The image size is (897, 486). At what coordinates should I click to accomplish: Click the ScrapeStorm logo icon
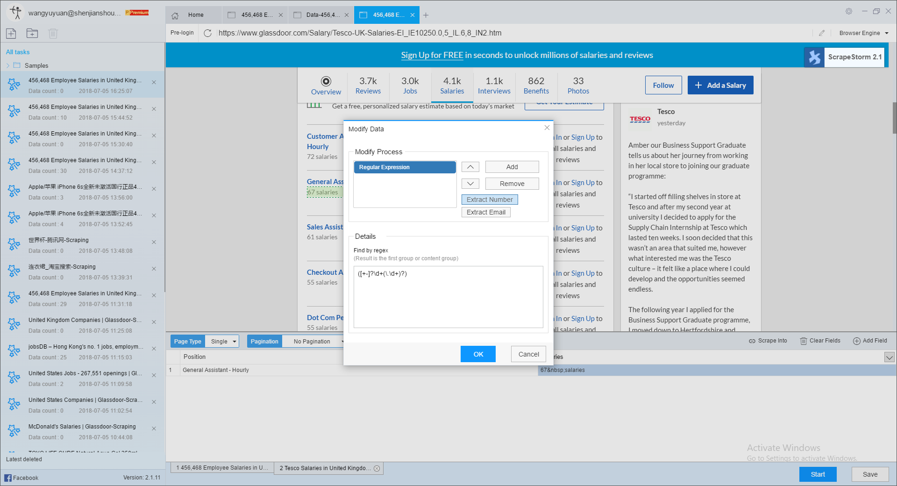pos(814,57)
